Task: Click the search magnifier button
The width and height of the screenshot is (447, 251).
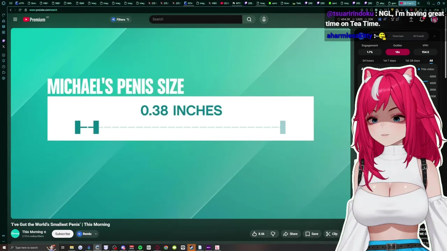Action: [x=249, y=20]
